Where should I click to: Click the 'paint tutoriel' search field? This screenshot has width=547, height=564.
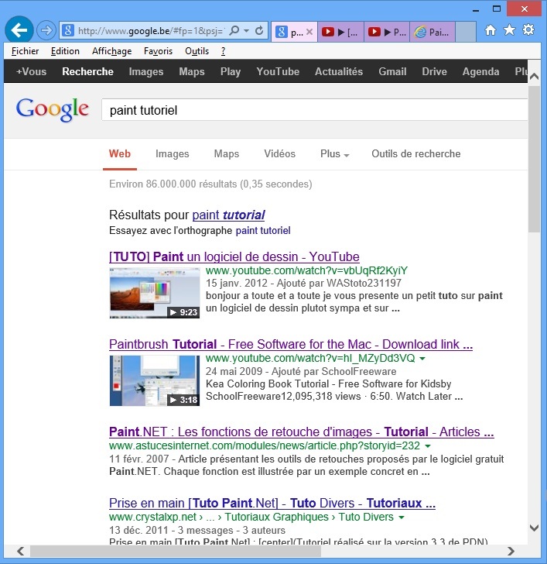point(315,110)
